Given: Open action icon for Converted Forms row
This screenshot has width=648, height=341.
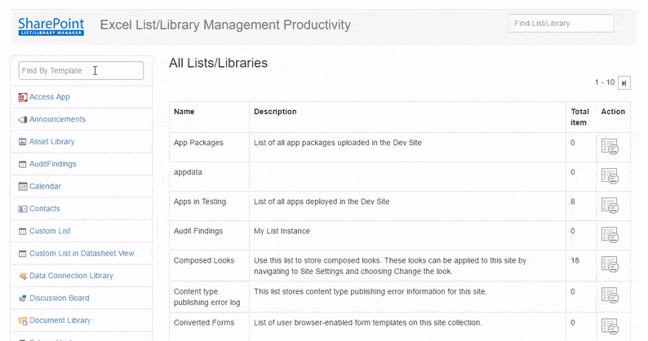Looking at the screenshot, I should (x=610, y=326).
